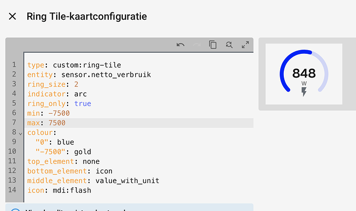Copy the YAML with the clipboard icon
Image resolution: width=356 pixels, height=211 pixels.
(x=213, y=44)
